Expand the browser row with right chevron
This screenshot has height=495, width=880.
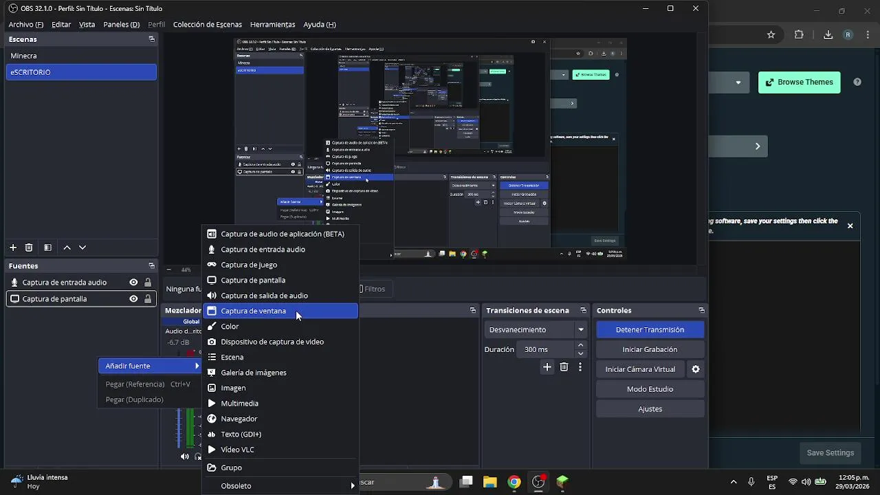coord(758,146)
